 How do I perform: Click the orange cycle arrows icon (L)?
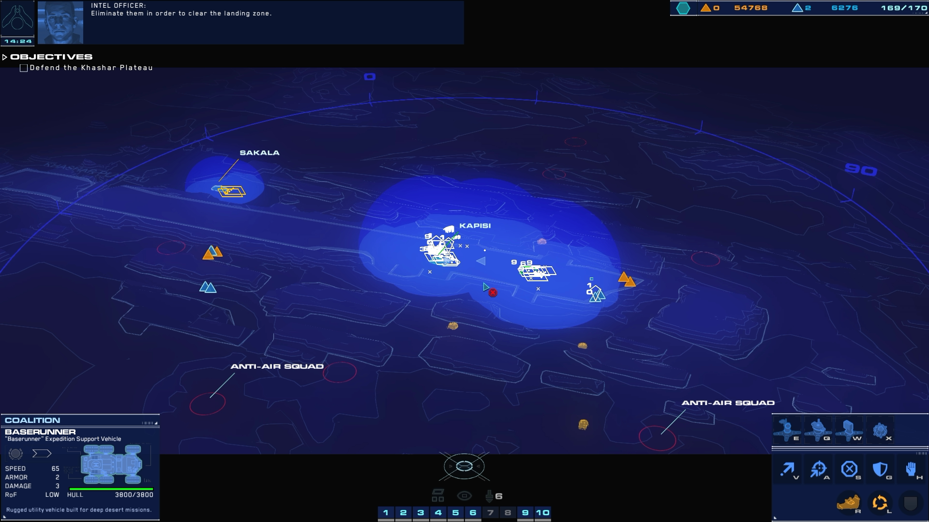[x=880, y=503]
